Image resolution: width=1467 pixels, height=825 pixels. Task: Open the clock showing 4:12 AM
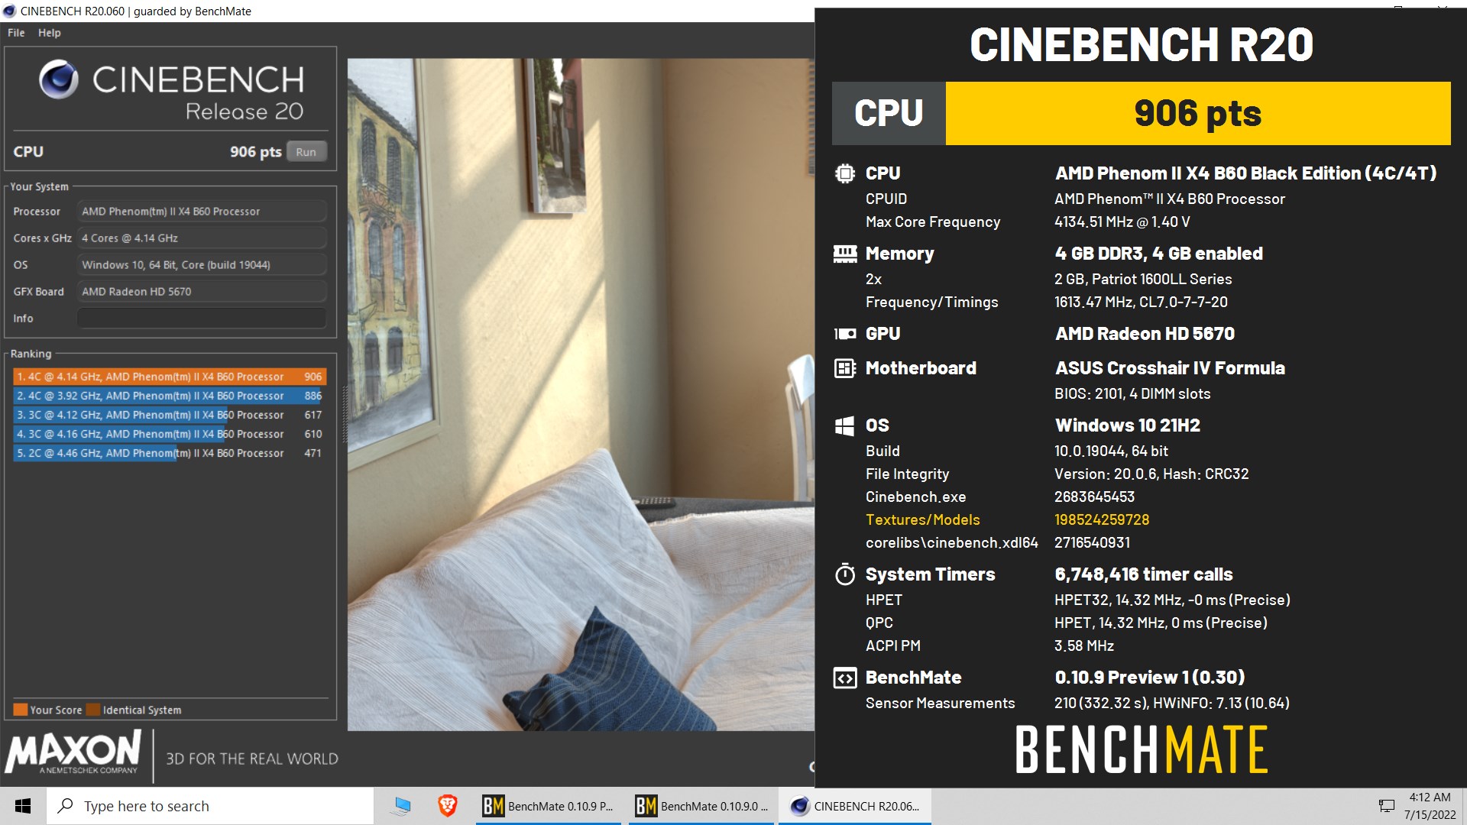click(x=1430, y=806)
